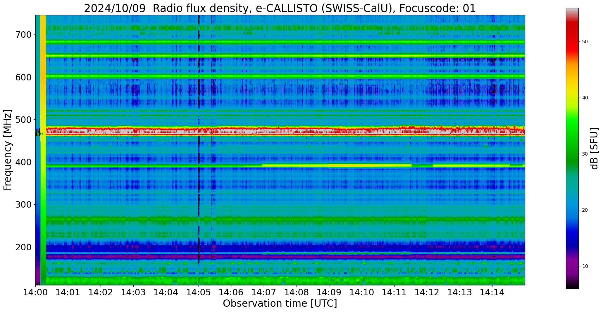Click the '14:12' time axis label
Screen dimensions: 603x312
(427, 292)
